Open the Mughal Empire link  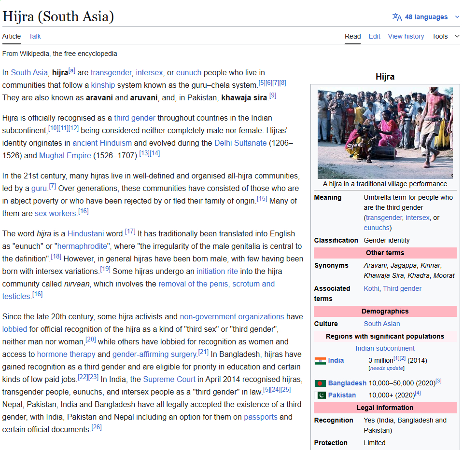click(x=65, y=155)
